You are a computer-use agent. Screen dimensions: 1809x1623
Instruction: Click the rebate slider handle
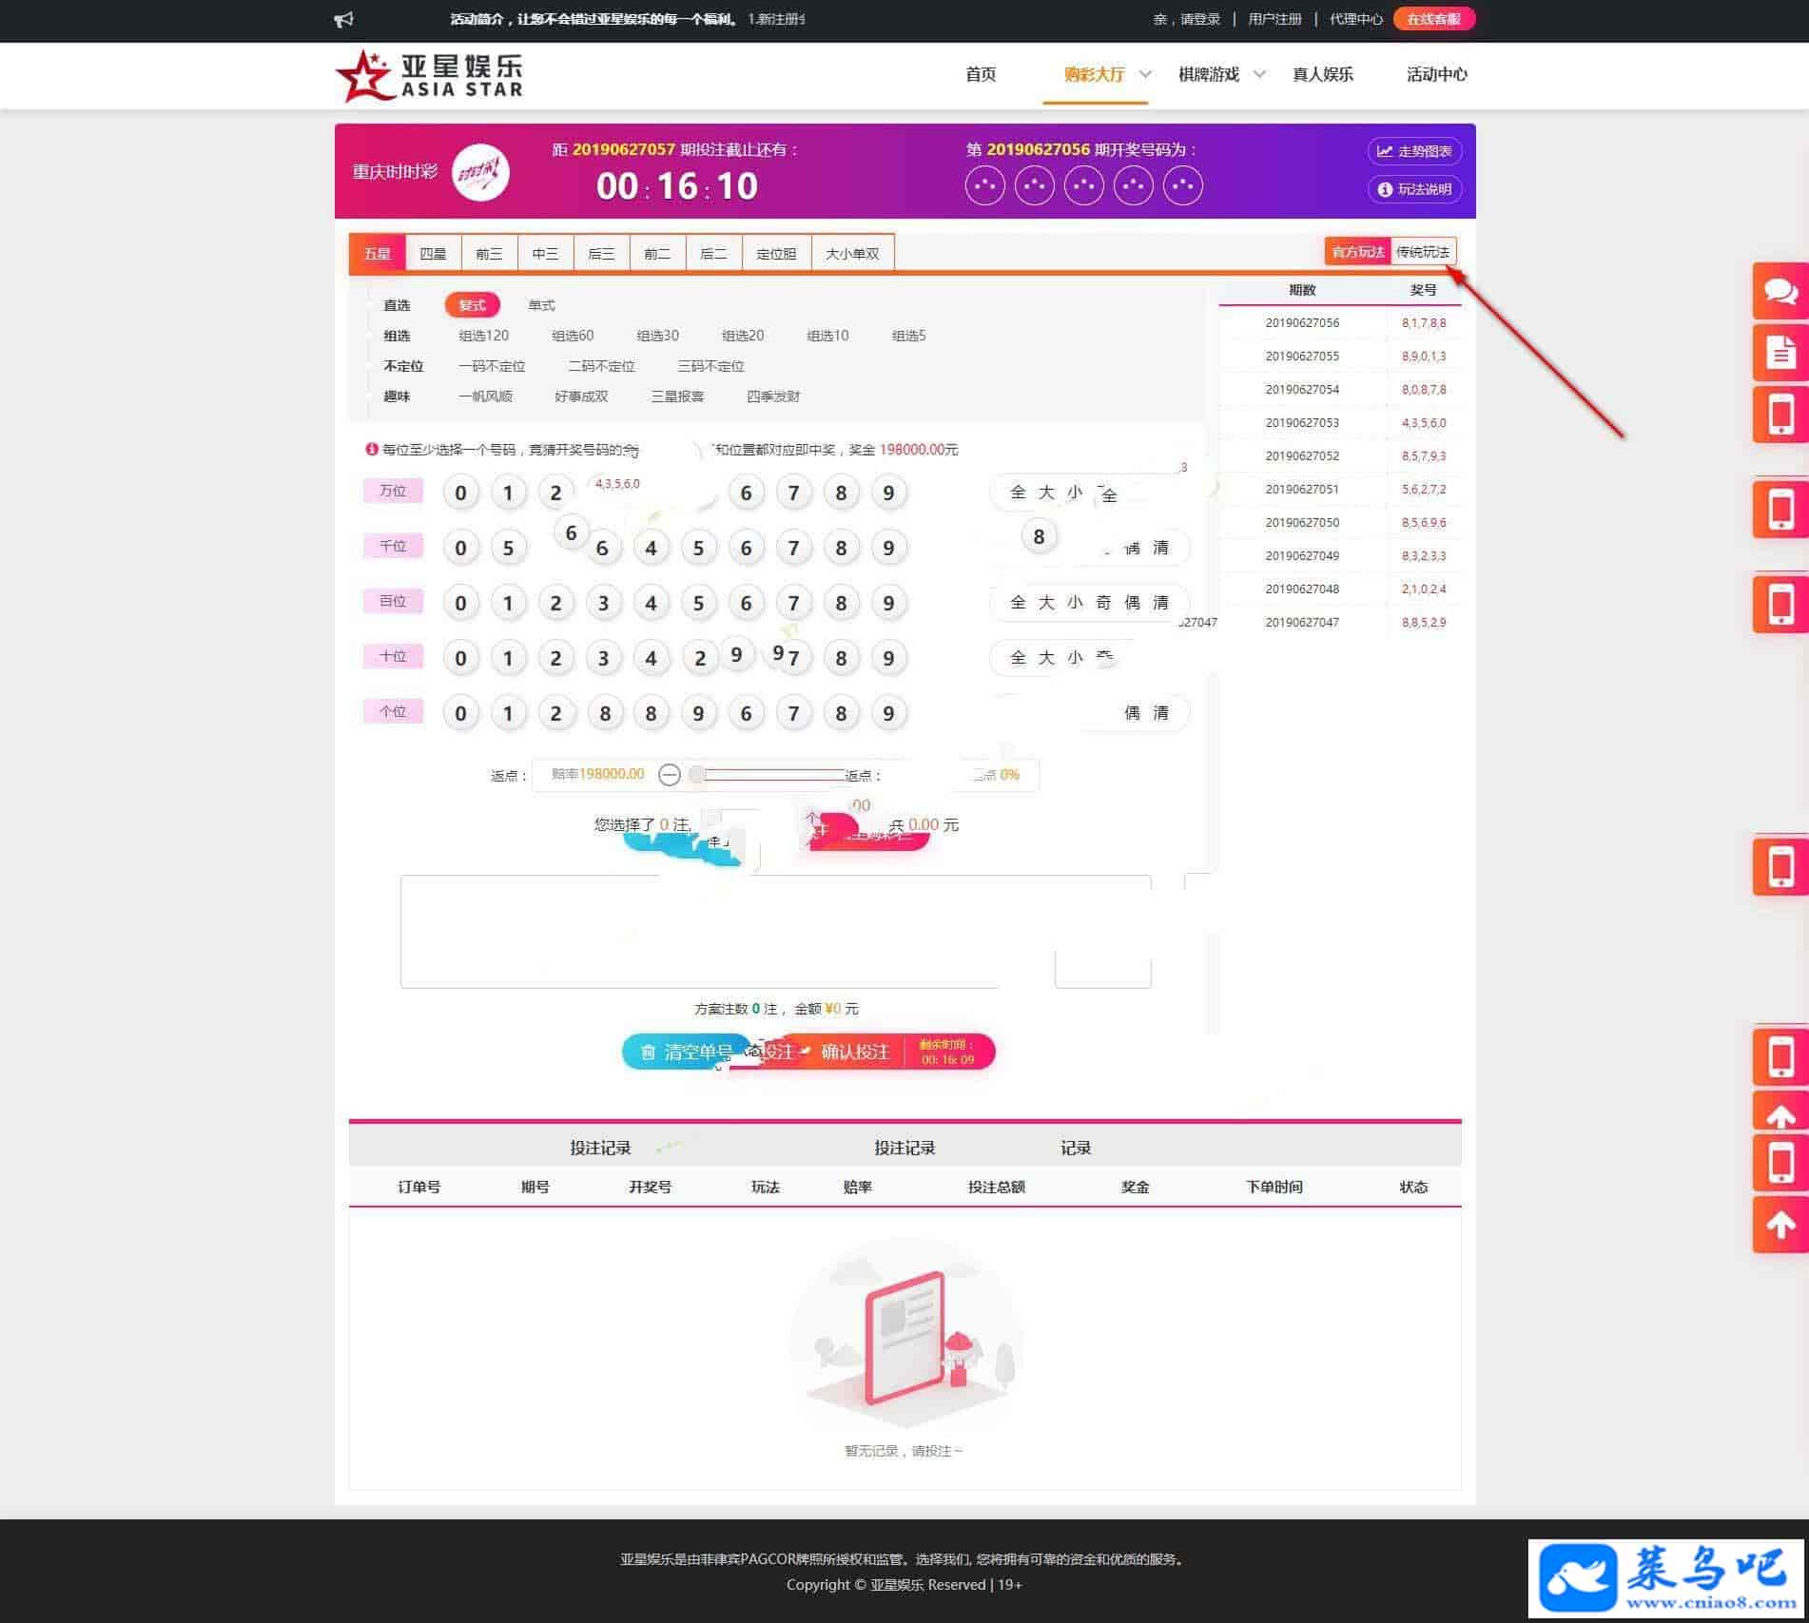tap(697, 775)
